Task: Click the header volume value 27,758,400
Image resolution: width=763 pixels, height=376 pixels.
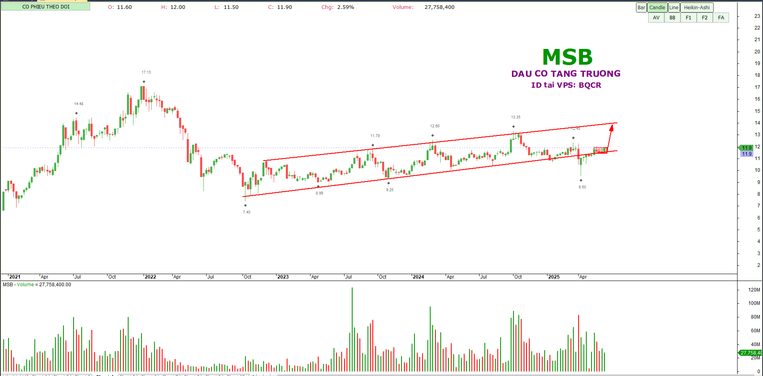Action: click(440, 7)
